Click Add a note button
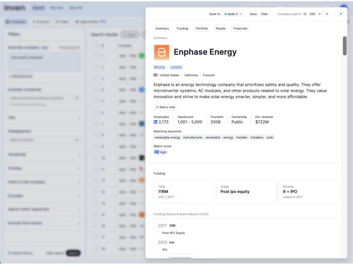Image resolution: width=353 pixels, height=265 pixels. point(165,107)
